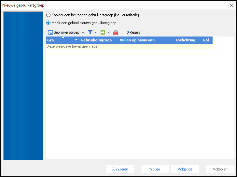Click the Gebruikersgroep column header
237x177 pixels.
pos(96,40)
